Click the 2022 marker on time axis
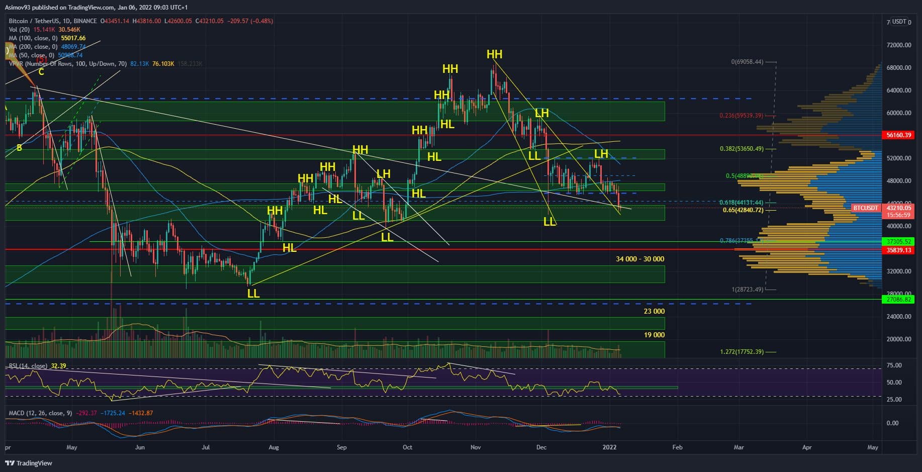The height and width of the screenshot is (472, 922). click(x=609, y=447)
